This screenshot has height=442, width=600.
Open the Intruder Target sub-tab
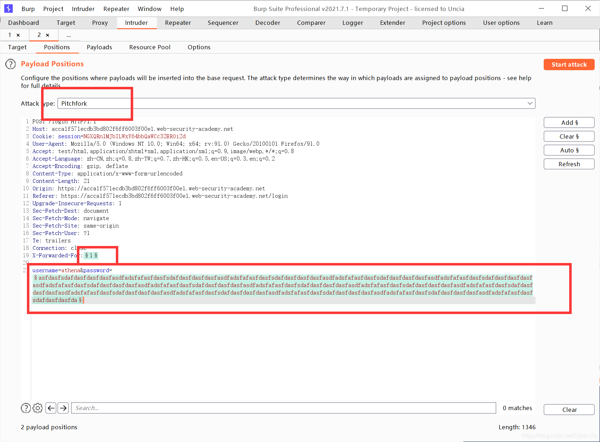17,47
